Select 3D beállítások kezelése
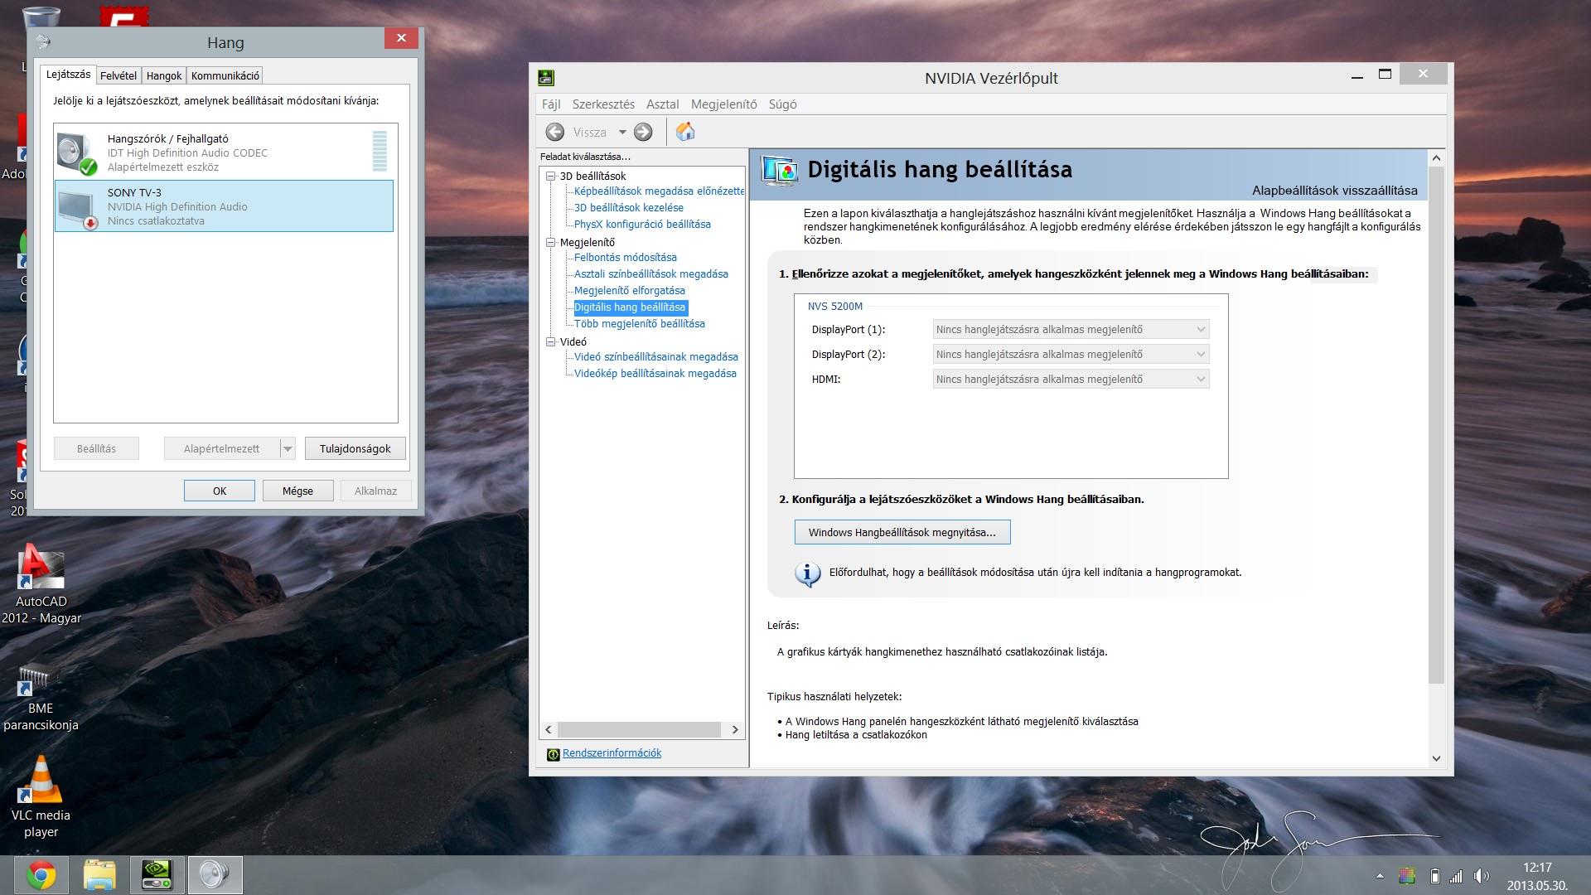1591x895 pixels. 629,207
